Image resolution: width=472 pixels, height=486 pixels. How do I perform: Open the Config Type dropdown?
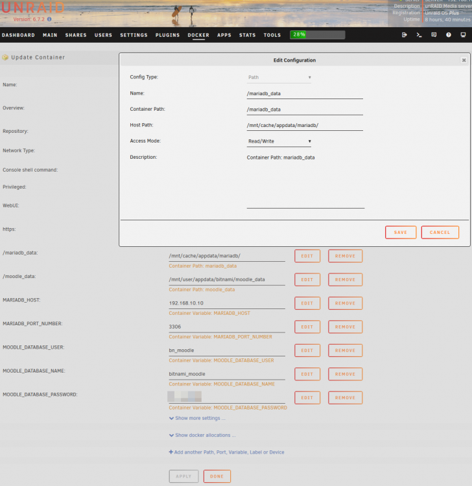pyautogui.click(x=279, y=77)
